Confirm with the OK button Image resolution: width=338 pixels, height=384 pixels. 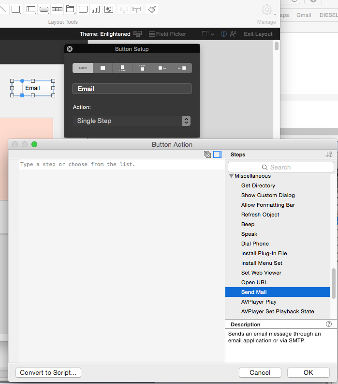pyautogui.click(x=308, y=373)
